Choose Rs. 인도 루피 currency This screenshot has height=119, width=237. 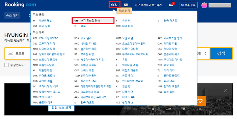124,76
